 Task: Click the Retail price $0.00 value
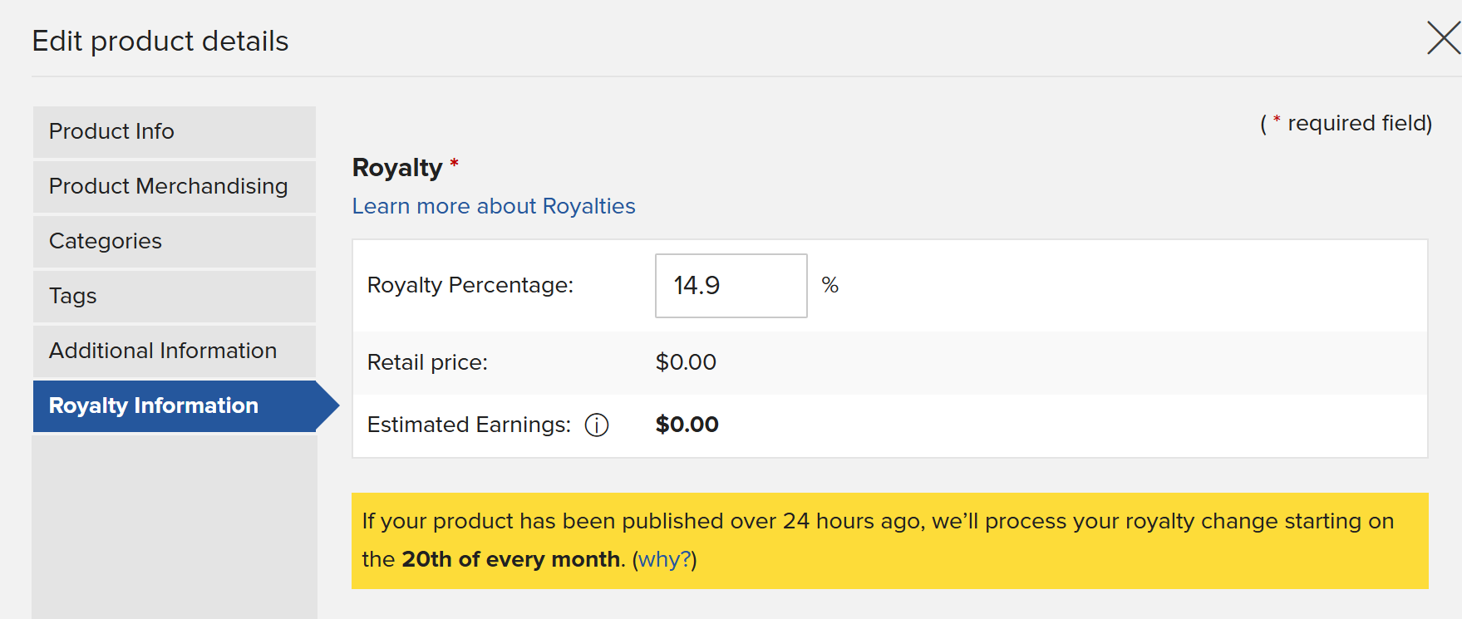(x=686, y=362)
